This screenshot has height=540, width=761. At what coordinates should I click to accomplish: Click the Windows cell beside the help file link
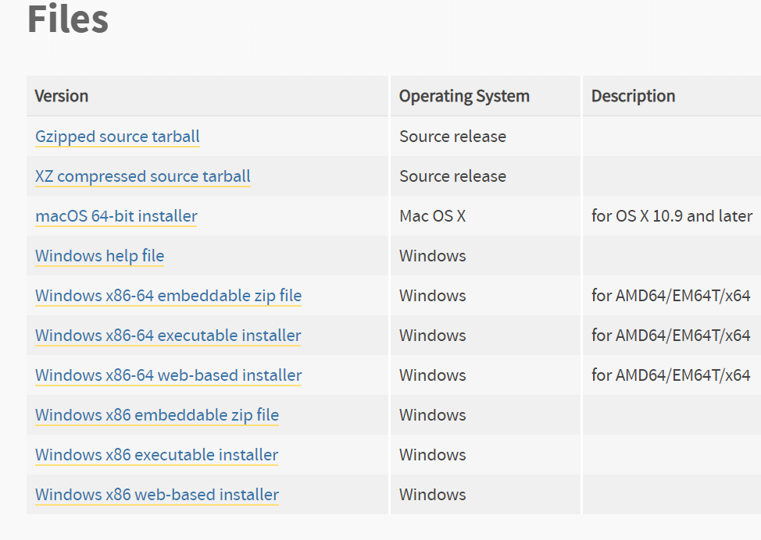(421, 255)
